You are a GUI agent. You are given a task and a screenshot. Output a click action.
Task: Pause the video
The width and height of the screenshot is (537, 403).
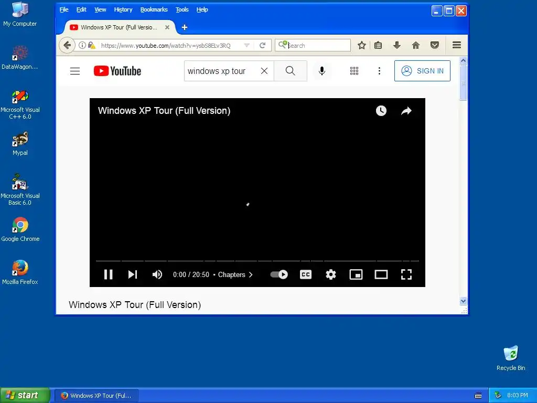click(x=108, y=274)
